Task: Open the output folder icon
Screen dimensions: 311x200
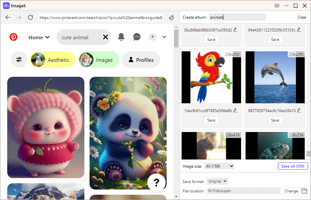Action: pyautogui.click(x=305, y=191)
